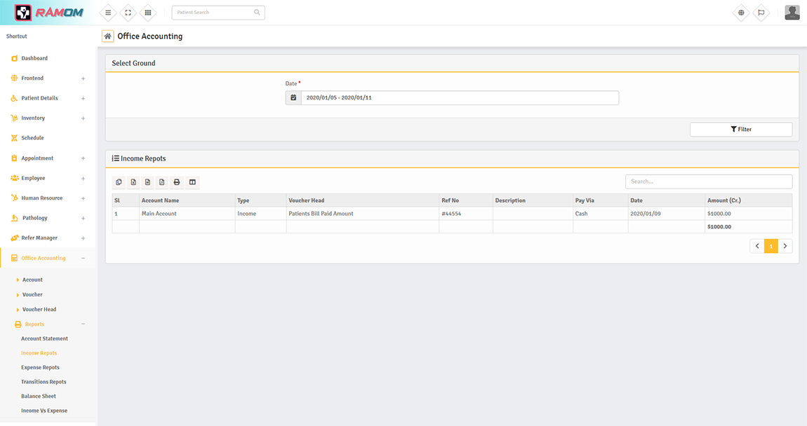This screenshot has height=426, width=807.
Task: Click the date range input field
Action: coord(460,98)
